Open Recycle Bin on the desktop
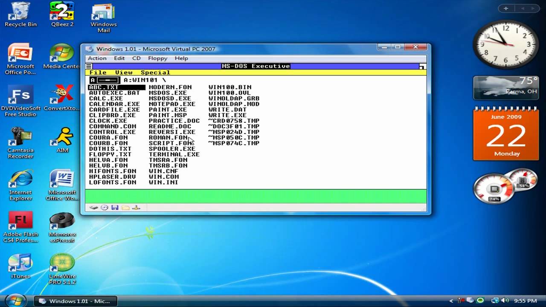546x307 pixels. [x=20, y=14]
